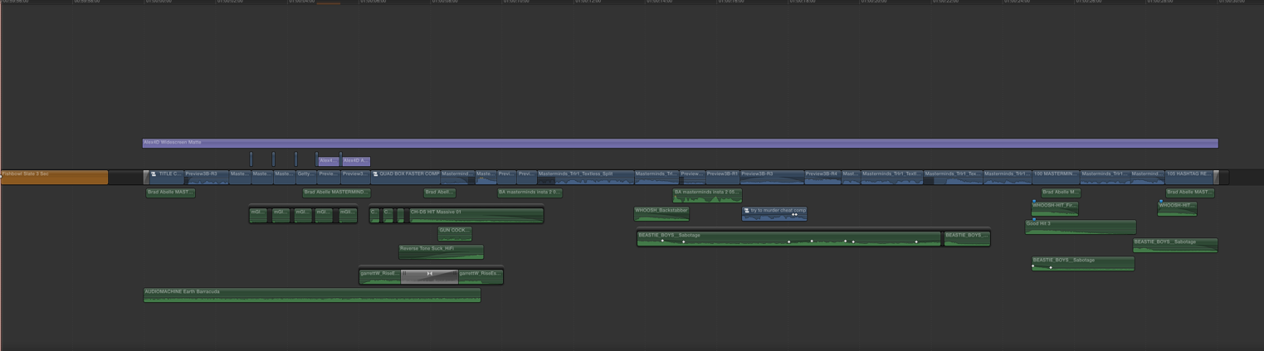Click the transition icon between garrettW_Rise clips
Screen dimensions: 1264x351
(x=429, y=274)
